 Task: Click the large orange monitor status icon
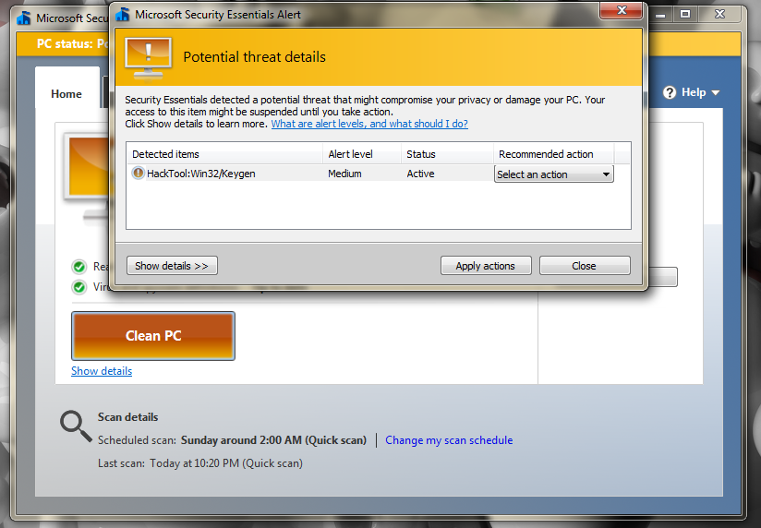pyautogui.click(x=88, y=177)
